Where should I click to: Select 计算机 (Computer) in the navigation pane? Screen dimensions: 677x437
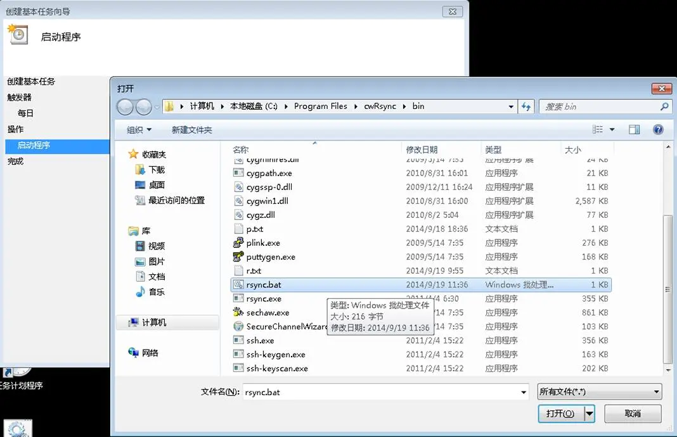[153, 322]
